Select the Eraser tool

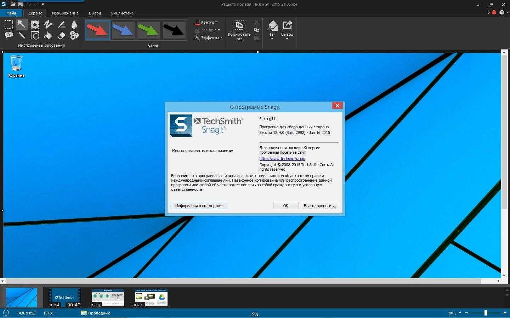click(61, 35)
